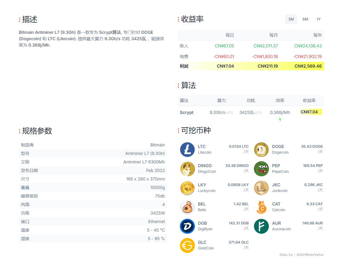Click the Auroracoin AUR green icon

(x=261, y=226)
